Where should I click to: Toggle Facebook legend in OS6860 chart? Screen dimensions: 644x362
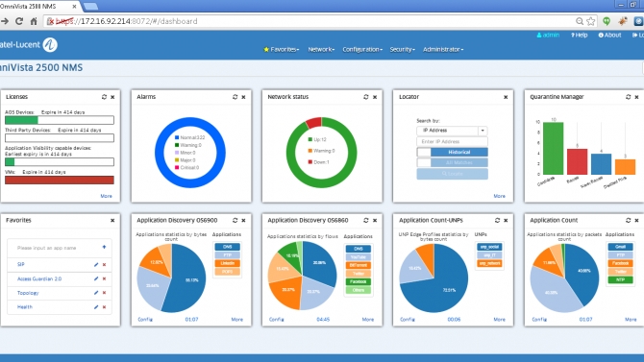point(359,281)
